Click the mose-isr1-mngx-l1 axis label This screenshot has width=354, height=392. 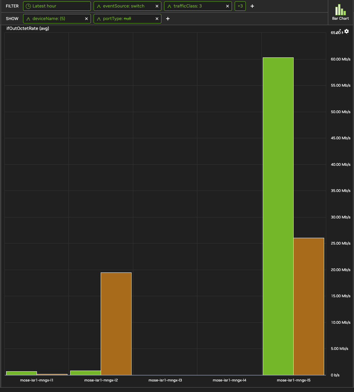pos(37,380)
